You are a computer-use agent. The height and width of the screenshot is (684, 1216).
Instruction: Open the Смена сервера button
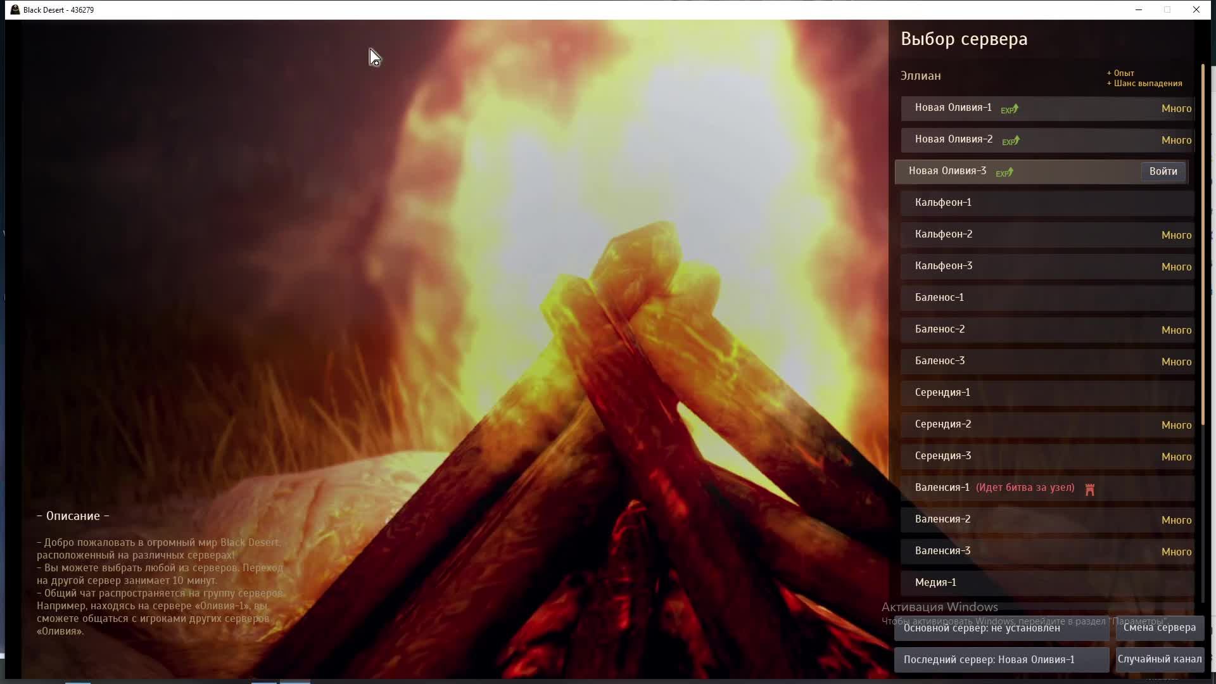(x=1160, y=628)
